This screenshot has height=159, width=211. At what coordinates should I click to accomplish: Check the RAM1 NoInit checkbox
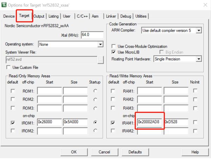pos(195,91)
